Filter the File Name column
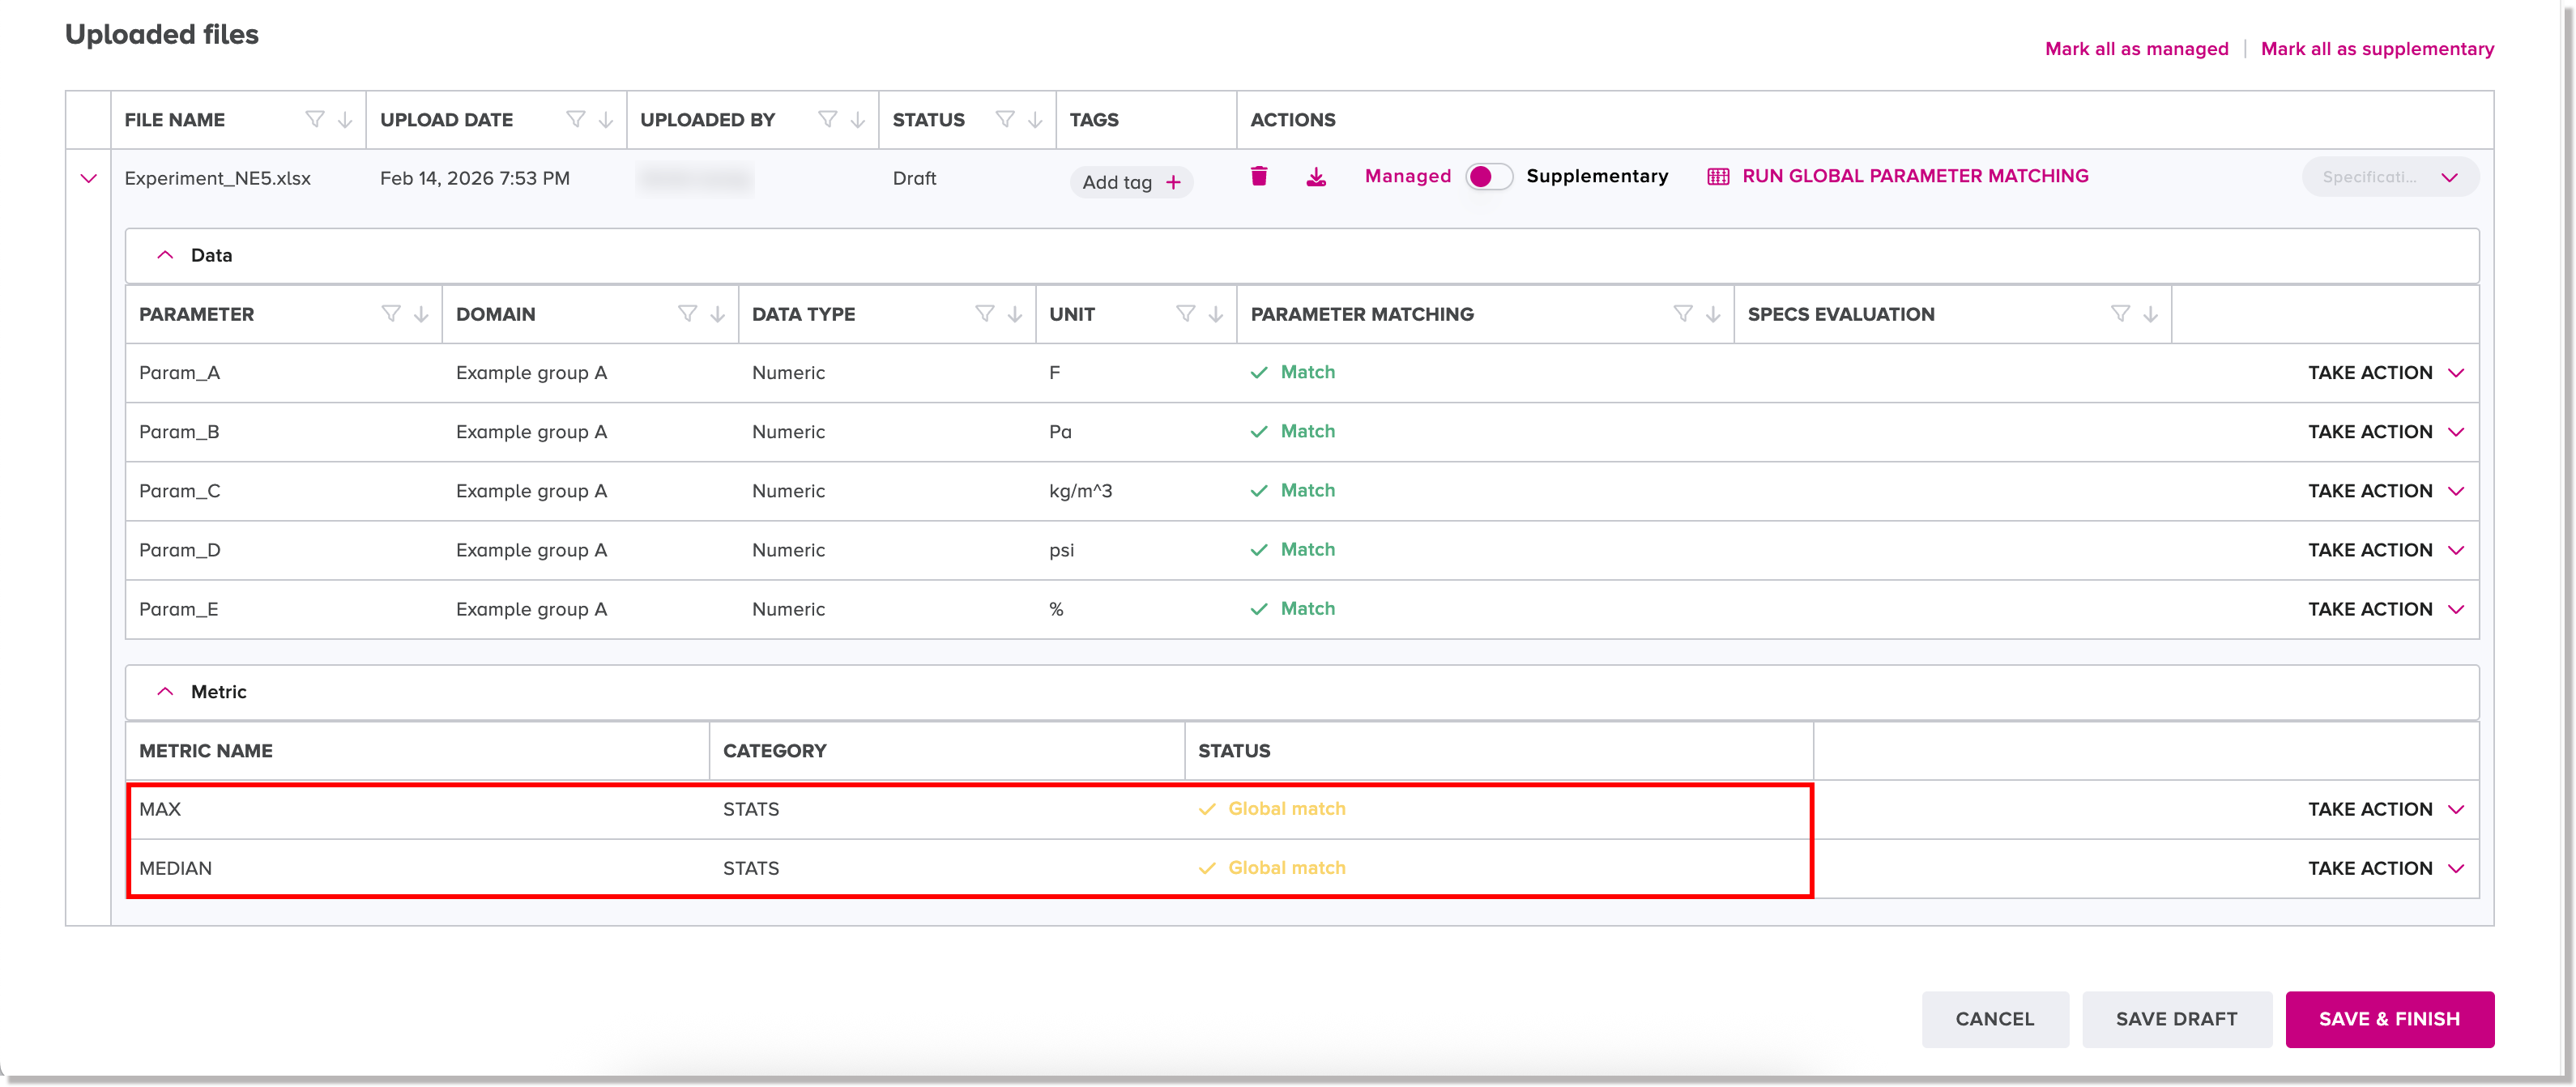The width and height of the screenshot is (2576, 1087). click(x=315, y=120)
